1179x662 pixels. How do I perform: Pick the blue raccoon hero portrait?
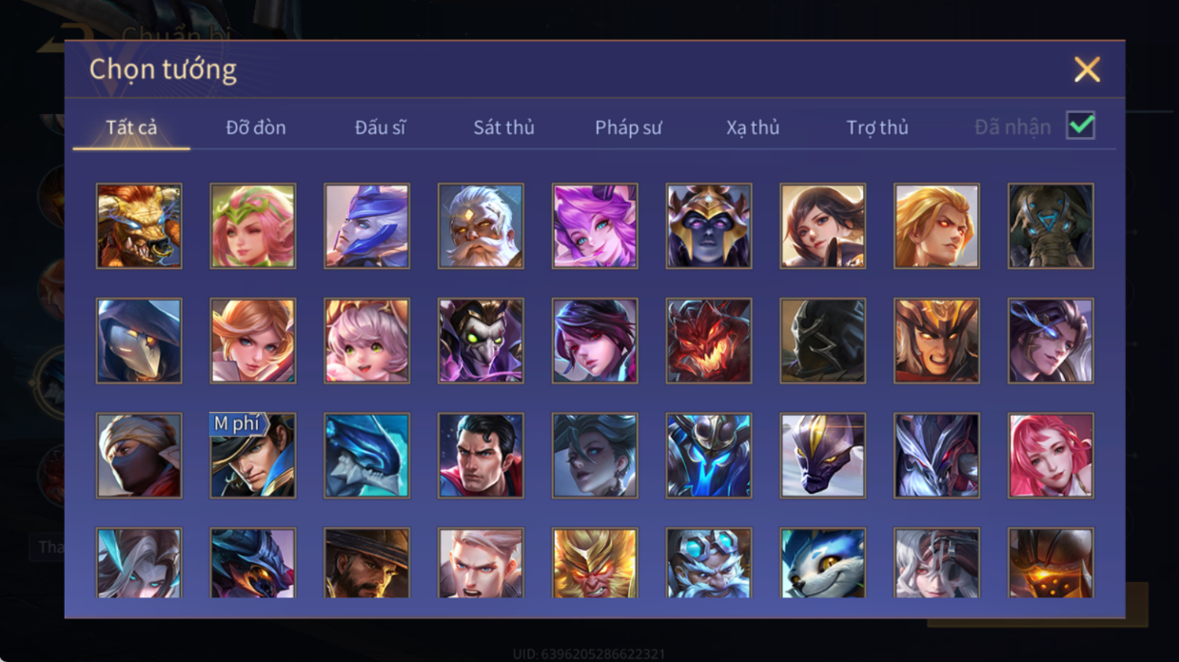tap(823, 563)
